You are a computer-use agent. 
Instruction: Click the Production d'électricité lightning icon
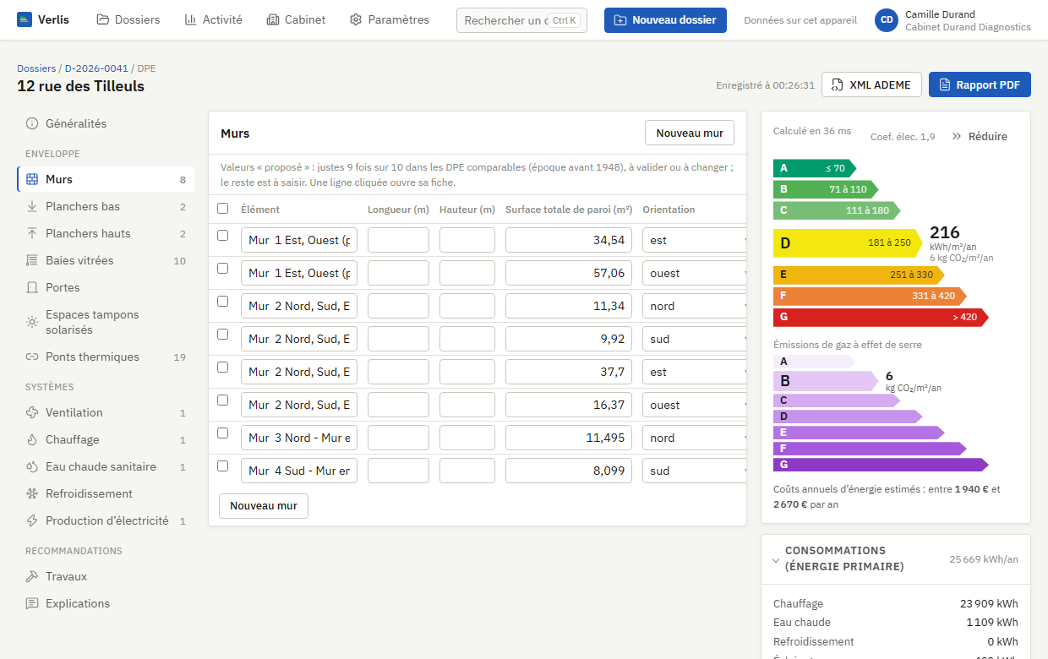coord(32,520)
